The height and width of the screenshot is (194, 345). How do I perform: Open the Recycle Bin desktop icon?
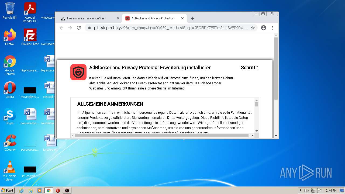pyautogui.click(x=10, y=11)
